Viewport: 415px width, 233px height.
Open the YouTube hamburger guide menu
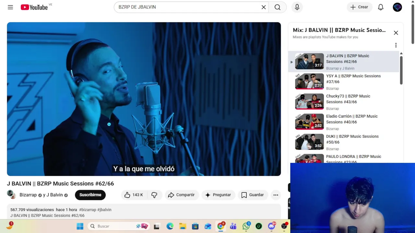10,7
